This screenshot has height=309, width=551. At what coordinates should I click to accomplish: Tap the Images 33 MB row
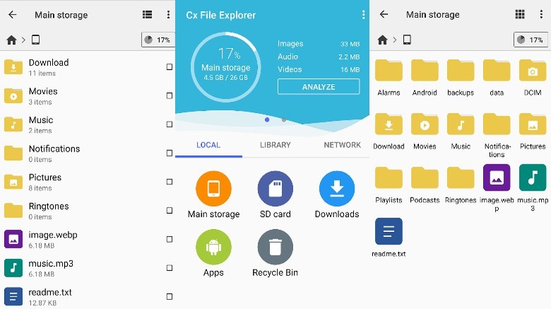tap(319, 44)
